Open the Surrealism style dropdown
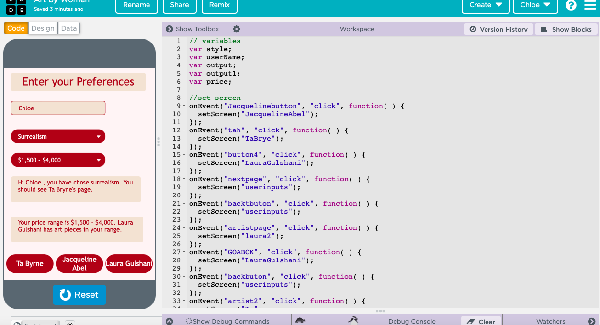This screenshot has height=325, width=600. (x=58, y=136)
